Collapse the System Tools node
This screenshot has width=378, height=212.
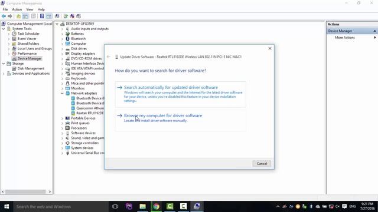pos(4,29)
